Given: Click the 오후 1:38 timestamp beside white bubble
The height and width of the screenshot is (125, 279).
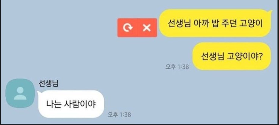Looking at the screenshot, I should click(x=119, y=114).
